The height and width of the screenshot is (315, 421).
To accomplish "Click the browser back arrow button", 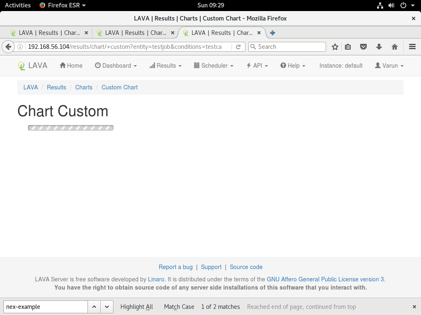I will 8,47.
